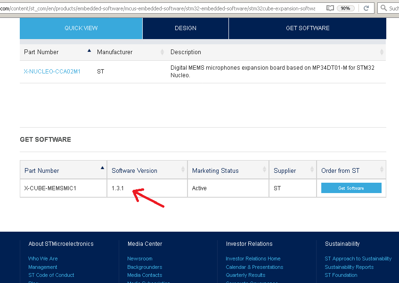Viewport: 399px width, 283px height.
Task: Open Investor Relations Home link
Action: pos(253,259)
